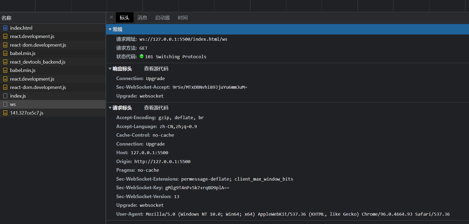Switch to the 时间 timing tab
This screenshot has height=224, width=469.
point(183,18)
